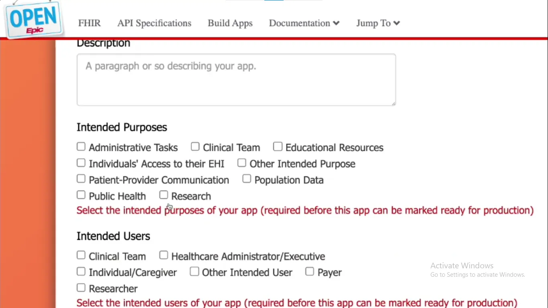
Task: Enable the Administrative Tasks purpose checkbox
Action: pos(81,146)
